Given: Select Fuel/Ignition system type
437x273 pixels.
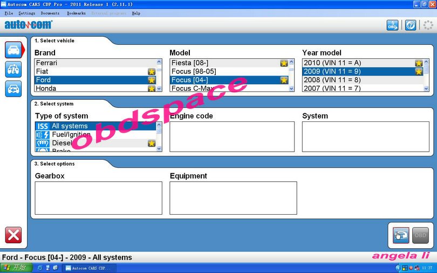Looking at the screenshot, I should point(95,134).
